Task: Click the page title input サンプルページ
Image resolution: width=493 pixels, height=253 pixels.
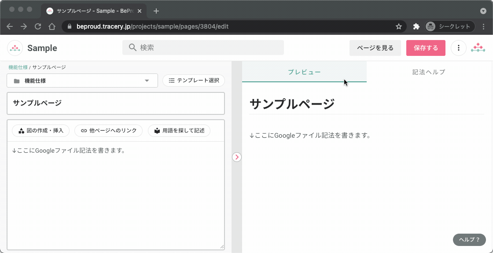Action: point(116,103)
